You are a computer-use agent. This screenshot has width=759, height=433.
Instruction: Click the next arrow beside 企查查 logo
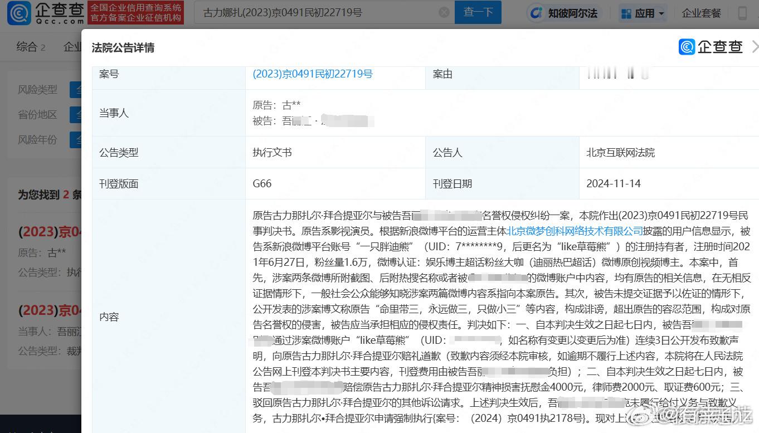click(x=755, y=47)
